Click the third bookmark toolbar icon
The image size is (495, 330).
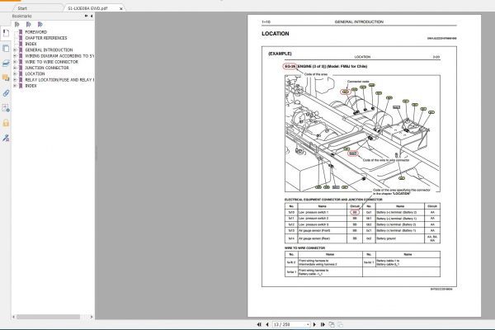click(x=40, y=24)
